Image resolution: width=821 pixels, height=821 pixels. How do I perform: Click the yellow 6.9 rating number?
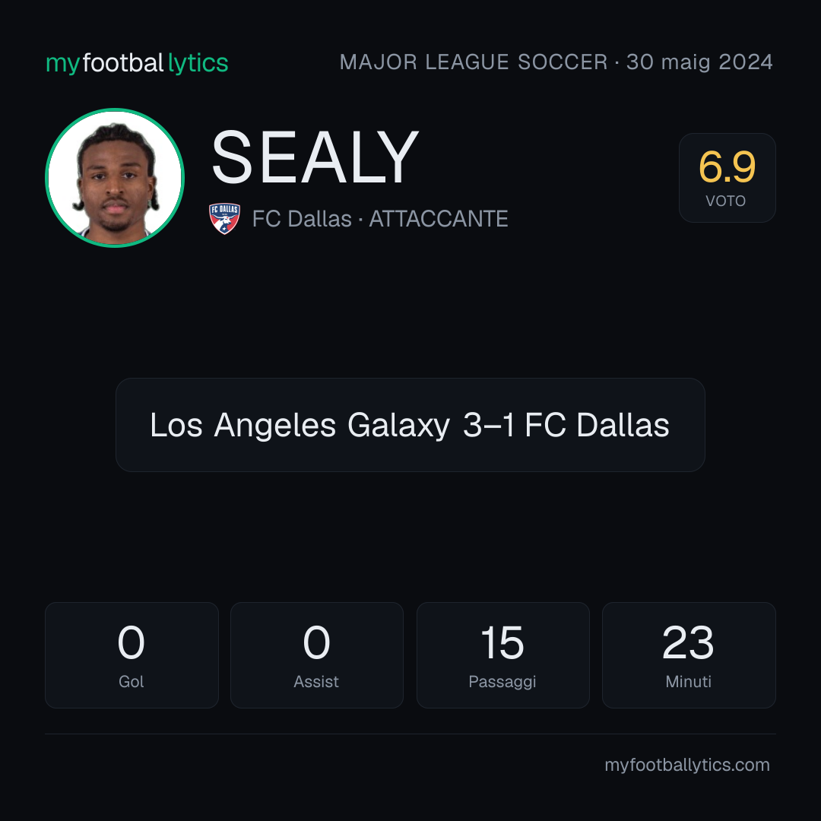727,167
